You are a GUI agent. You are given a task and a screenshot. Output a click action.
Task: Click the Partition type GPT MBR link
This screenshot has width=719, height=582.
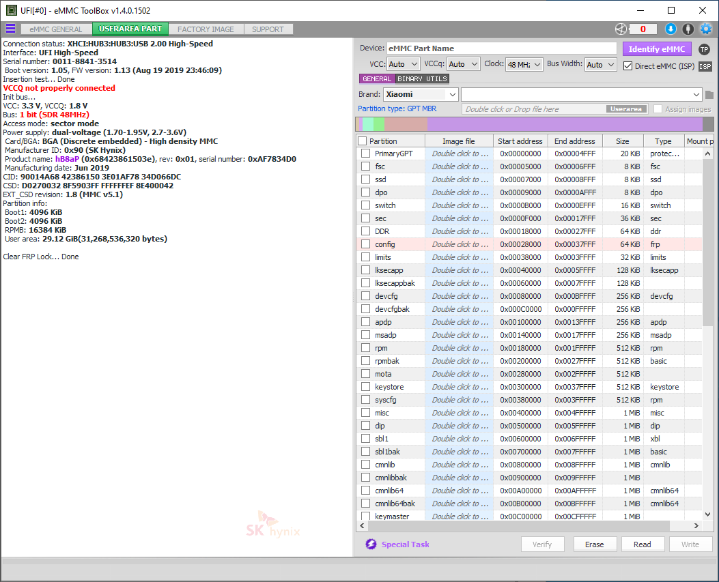click(x=397, y=108)
